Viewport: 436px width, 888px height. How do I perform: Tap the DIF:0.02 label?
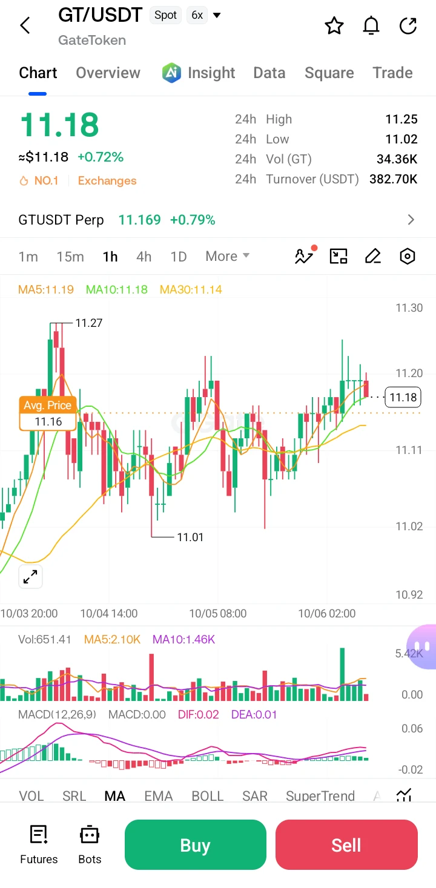(199, 714)
